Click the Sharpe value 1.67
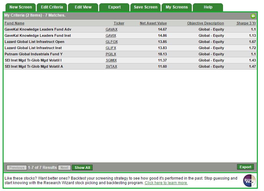 pos(252,42)
